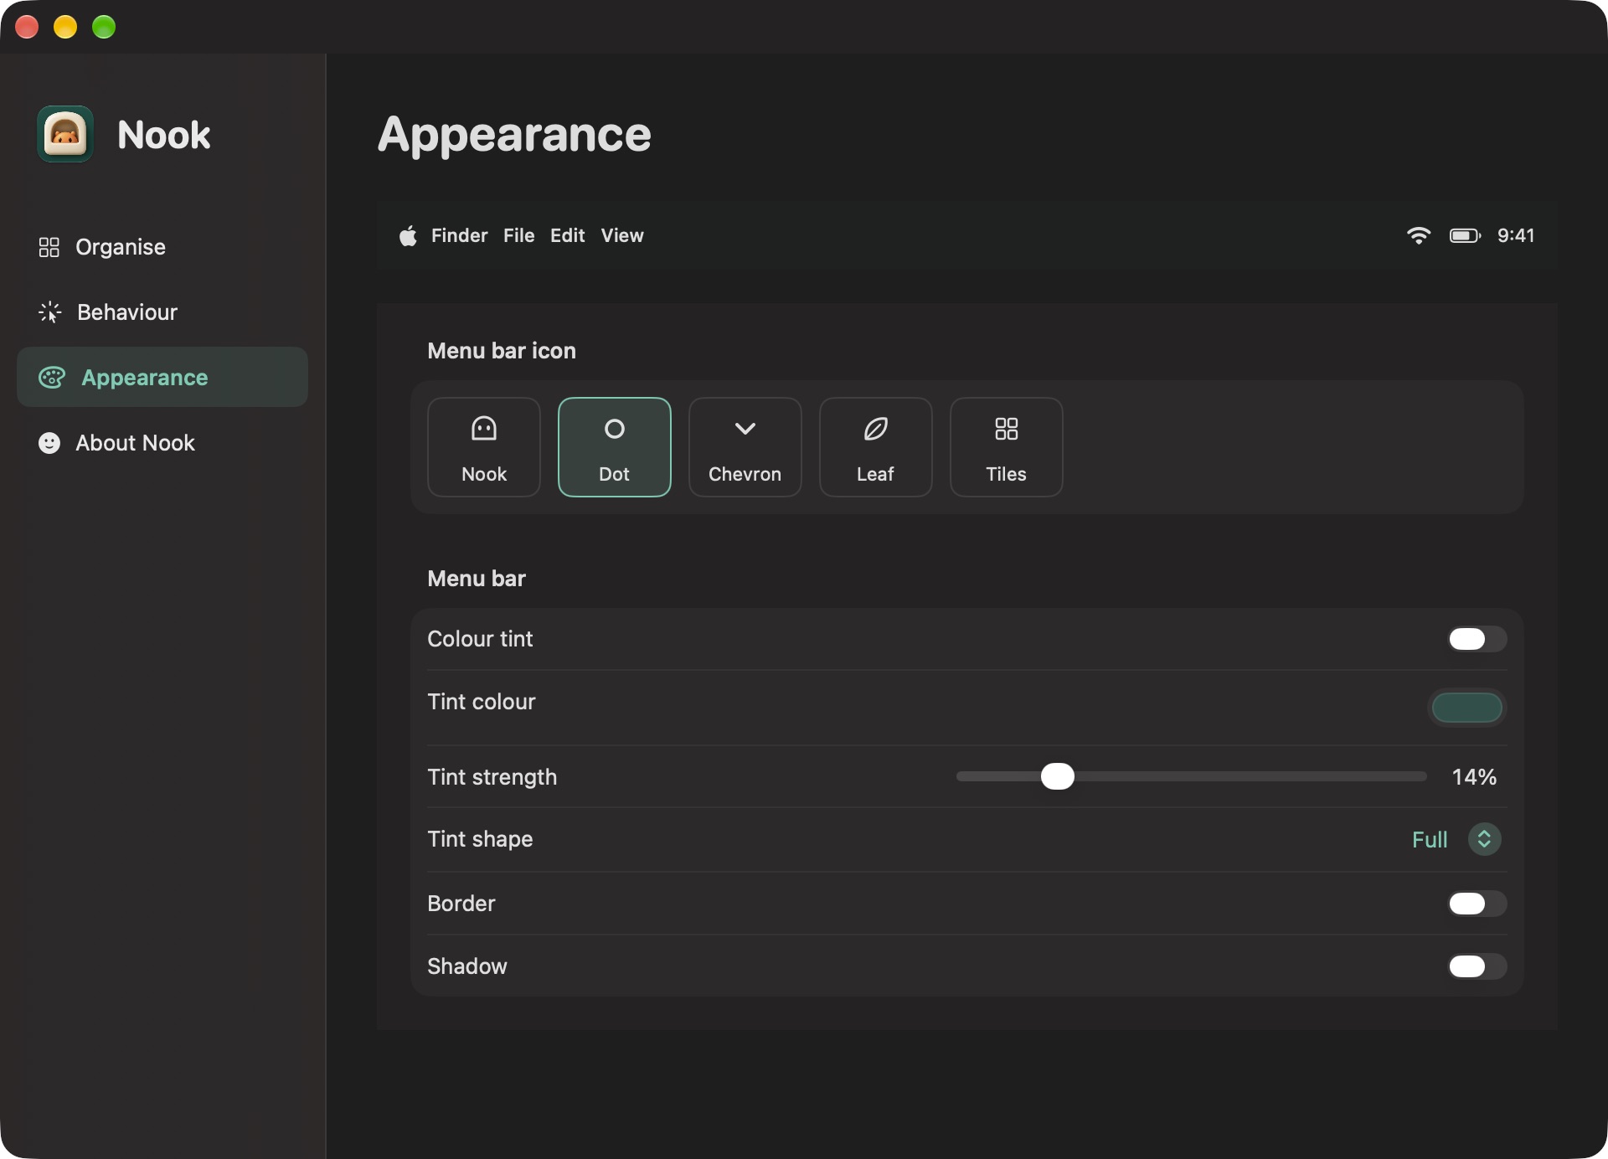Click View in the preview menu bar
This screenshot has height=1159, width=1608.
[x=622, y=236]
